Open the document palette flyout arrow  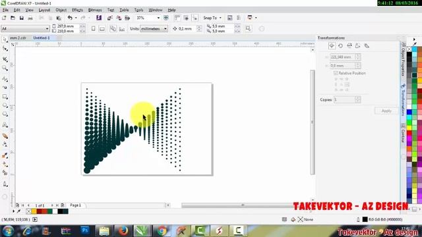(x=13, y=211)
